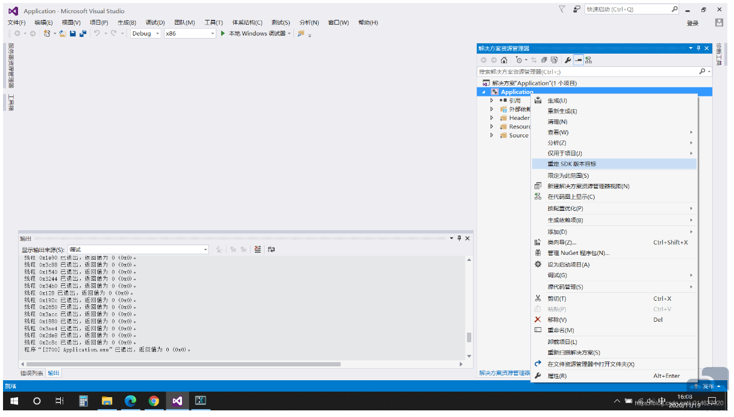Click the 登录 sign-in link

(692, 23)
